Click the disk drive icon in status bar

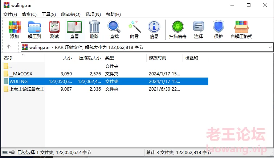point(5,152)
